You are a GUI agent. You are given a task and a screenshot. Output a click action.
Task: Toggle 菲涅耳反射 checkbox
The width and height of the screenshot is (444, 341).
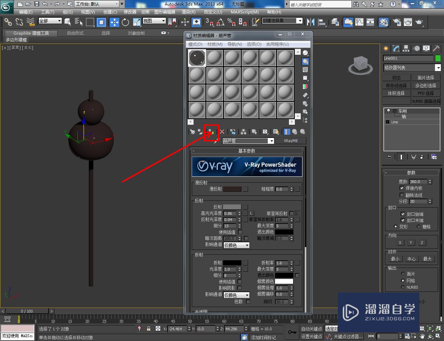tap(291, 213)
